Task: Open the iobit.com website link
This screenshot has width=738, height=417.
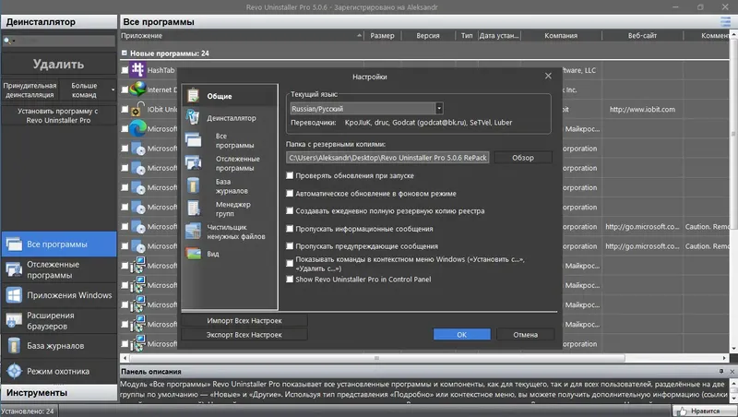Action: (642, 109)
